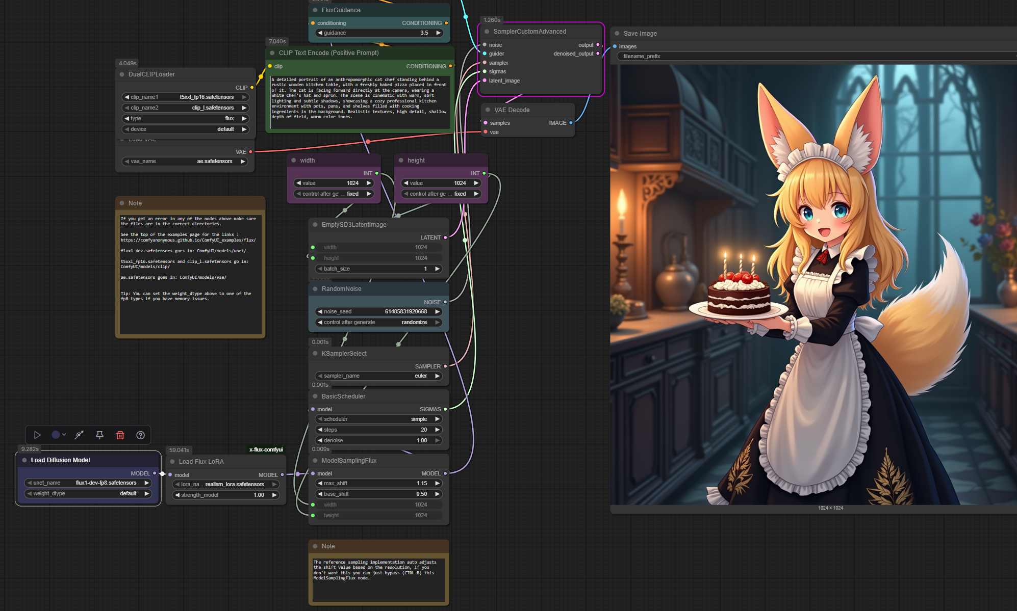Click the SamplerCustomAdvanced node title
The width and height of the screenshot is (1017, 611).
point(529,31)
